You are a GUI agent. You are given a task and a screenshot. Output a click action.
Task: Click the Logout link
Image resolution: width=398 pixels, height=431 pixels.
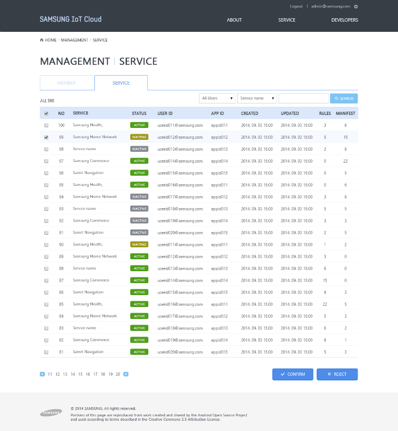point(296,6)
